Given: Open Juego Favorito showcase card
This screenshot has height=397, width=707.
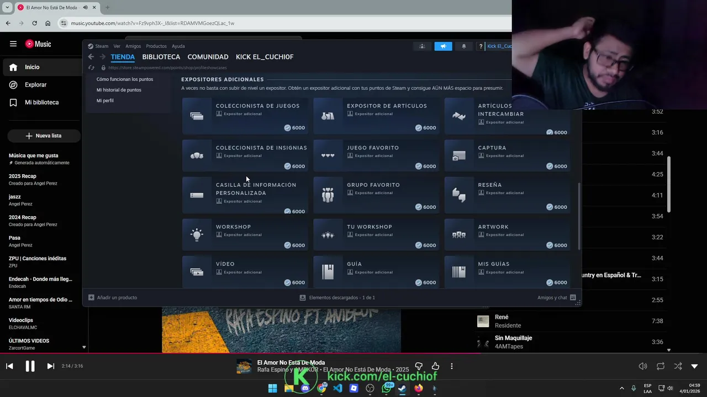Looking at the screenshot, I should (376, 155).
